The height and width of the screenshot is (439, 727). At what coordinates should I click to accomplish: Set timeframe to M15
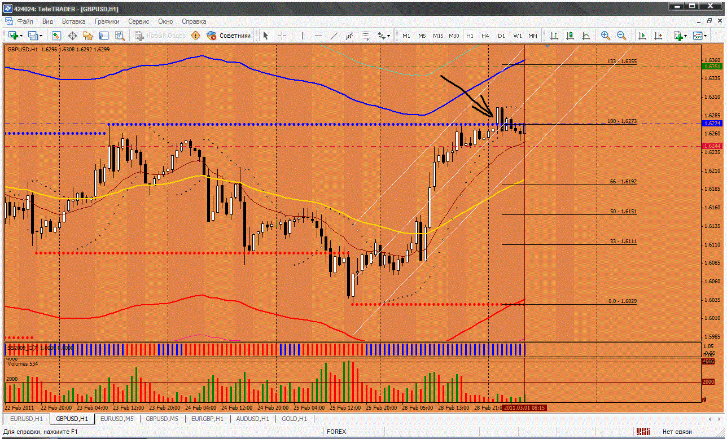coord(438,36)
